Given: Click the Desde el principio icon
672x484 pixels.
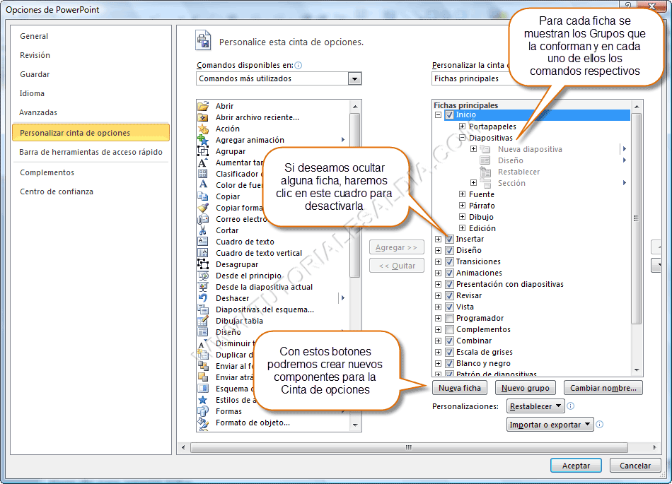Looking at the screenshot, I should tap(203, 276).
